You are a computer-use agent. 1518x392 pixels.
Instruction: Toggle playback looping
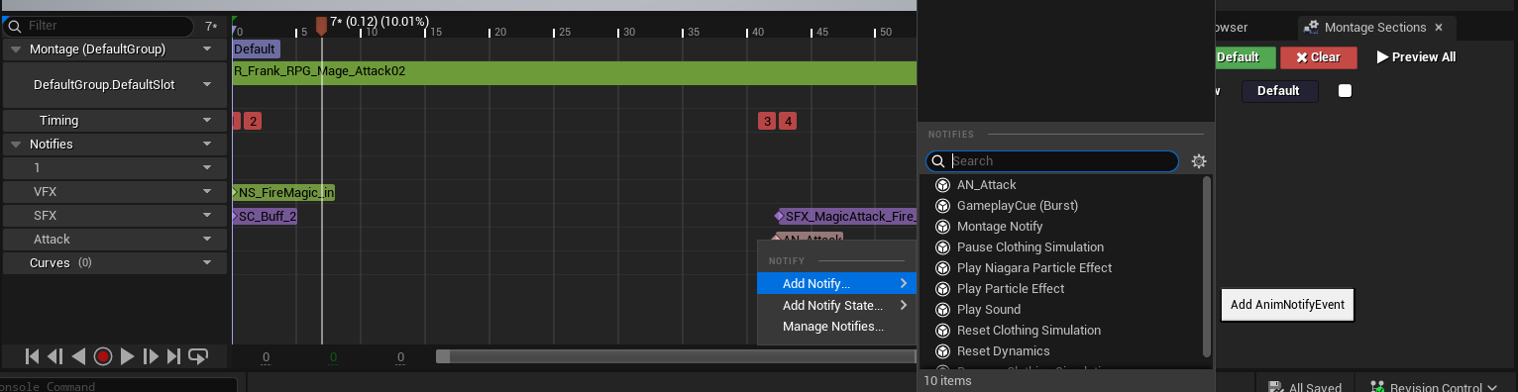(x=198, y=356)
